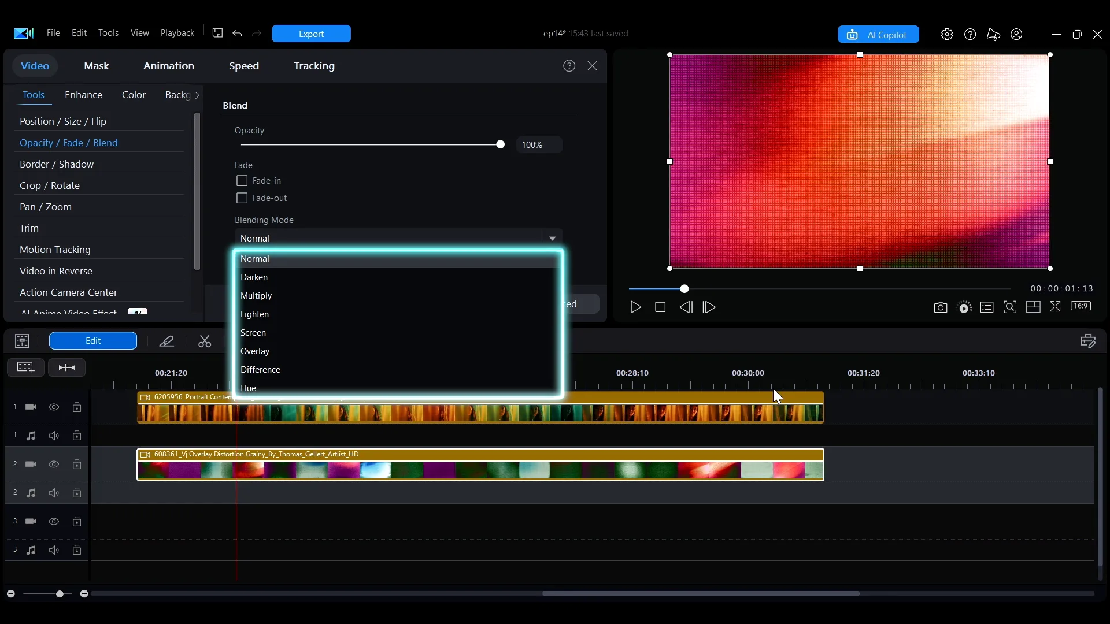1110x624 pixels.
Task: Switch to the Animation tab
Action: pos(169,66)
